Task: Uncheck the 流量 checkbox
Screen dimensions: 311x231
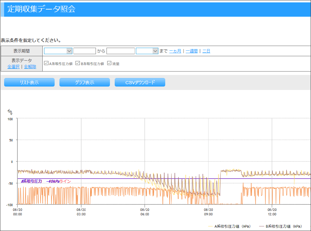Action: (109, 63)
